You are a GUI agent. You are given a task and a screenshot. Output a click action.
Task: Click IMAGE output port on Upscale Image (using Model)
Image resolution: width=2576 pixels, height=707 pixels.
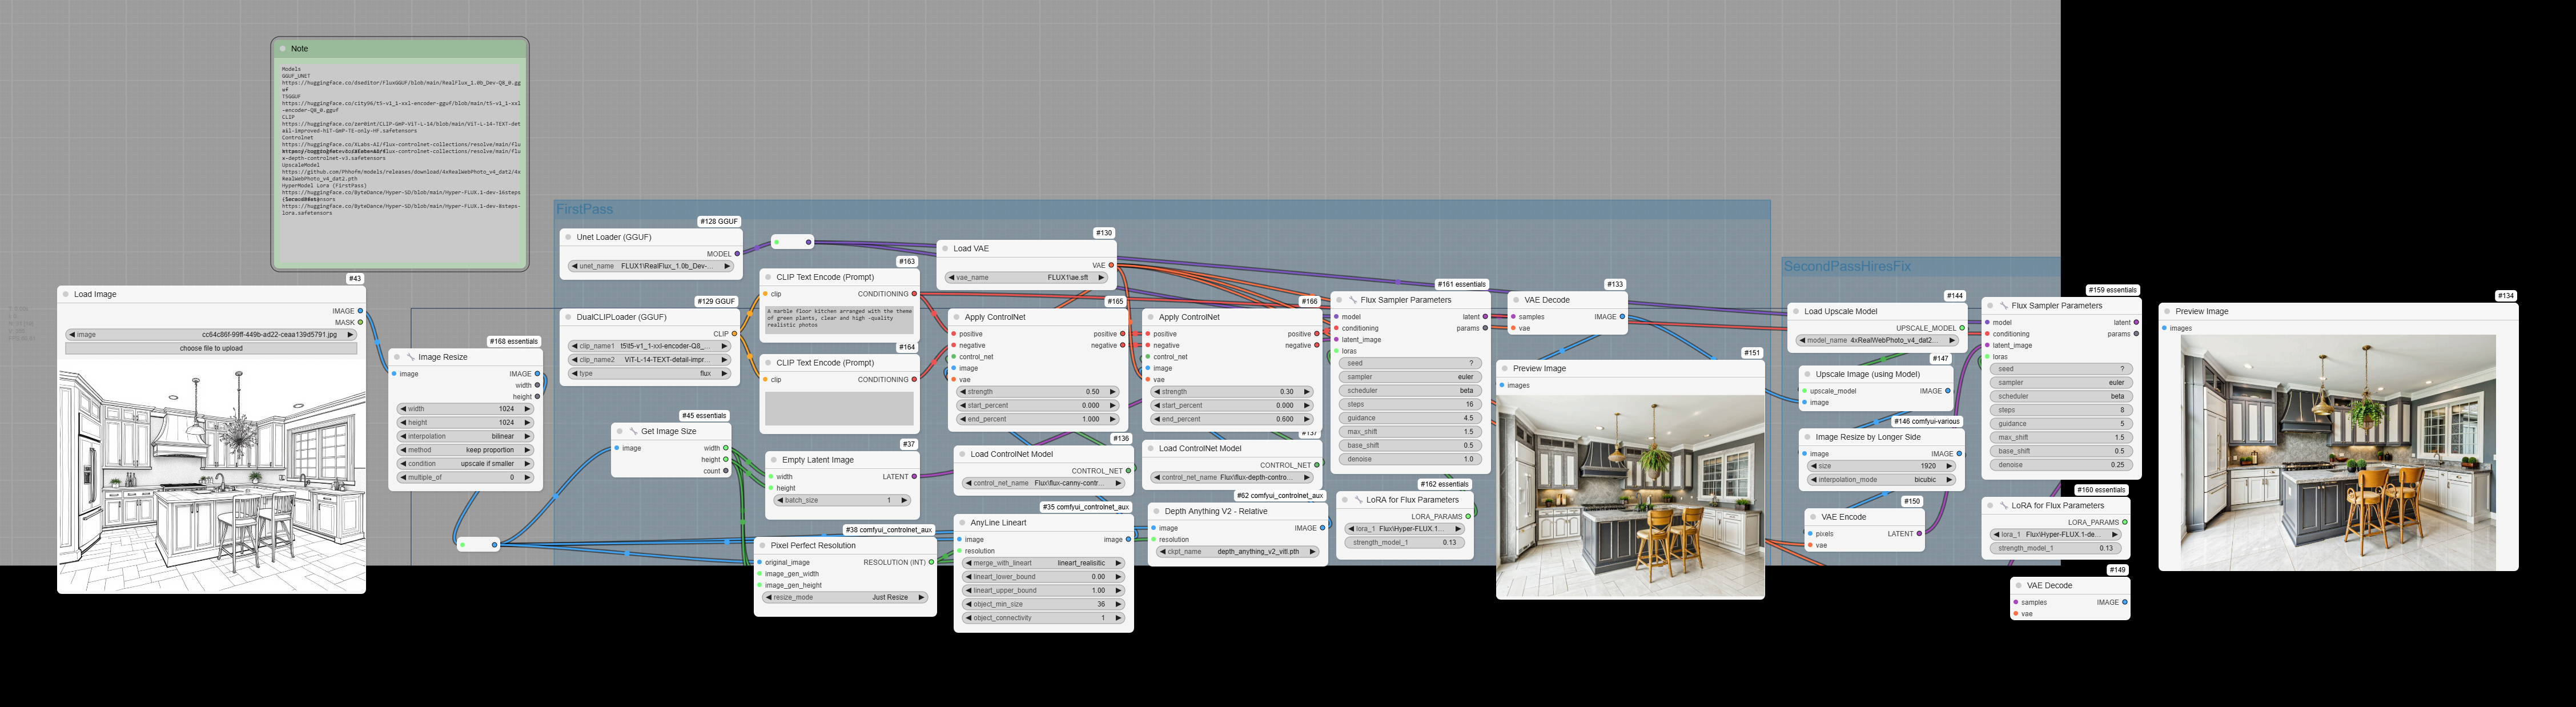(x=1948, y=391)
